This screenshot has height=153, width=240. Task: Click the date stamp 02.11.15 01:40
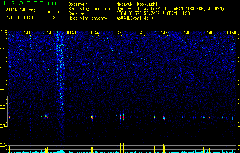click(x=19, y=18)
